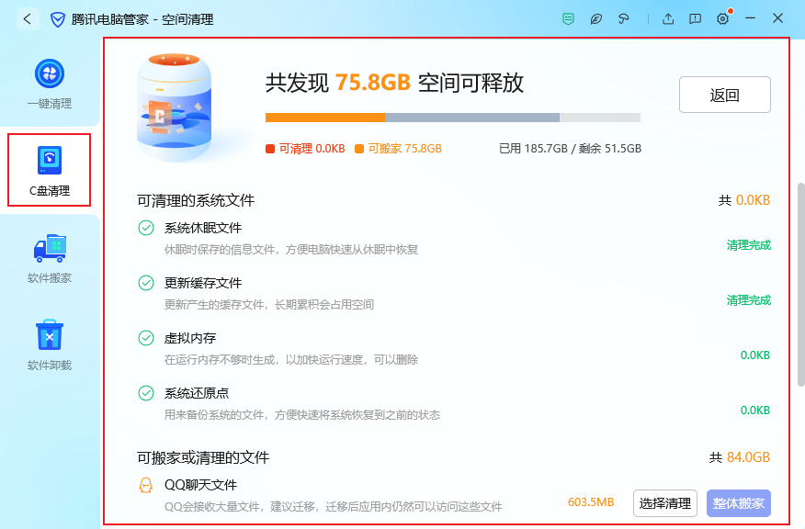Toggle the check for 系统休眠文件
805x529 pixels.
146,228
